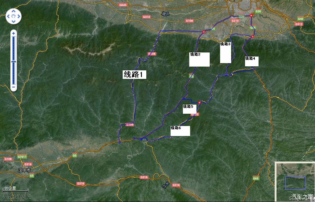Click the pan down arrow
The image size is (315, 202).
[14, 22]
